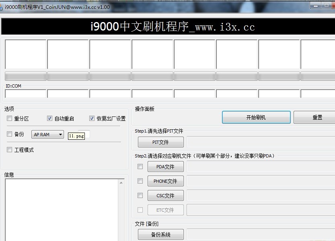Enable the 重分区 re-partition checkbox
The image size is (335, 241).
(9, 118)
